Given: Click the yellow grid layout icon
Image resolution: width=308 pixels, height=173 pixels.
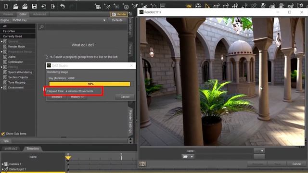Looking at the screenshot, I should pos(189,6).
